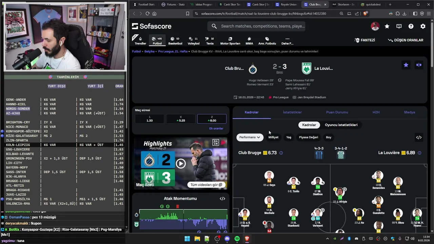Viewport: 434px width, 244px height.
Task: Select home win odds 1.33
Action: click(x=150, y=119)
